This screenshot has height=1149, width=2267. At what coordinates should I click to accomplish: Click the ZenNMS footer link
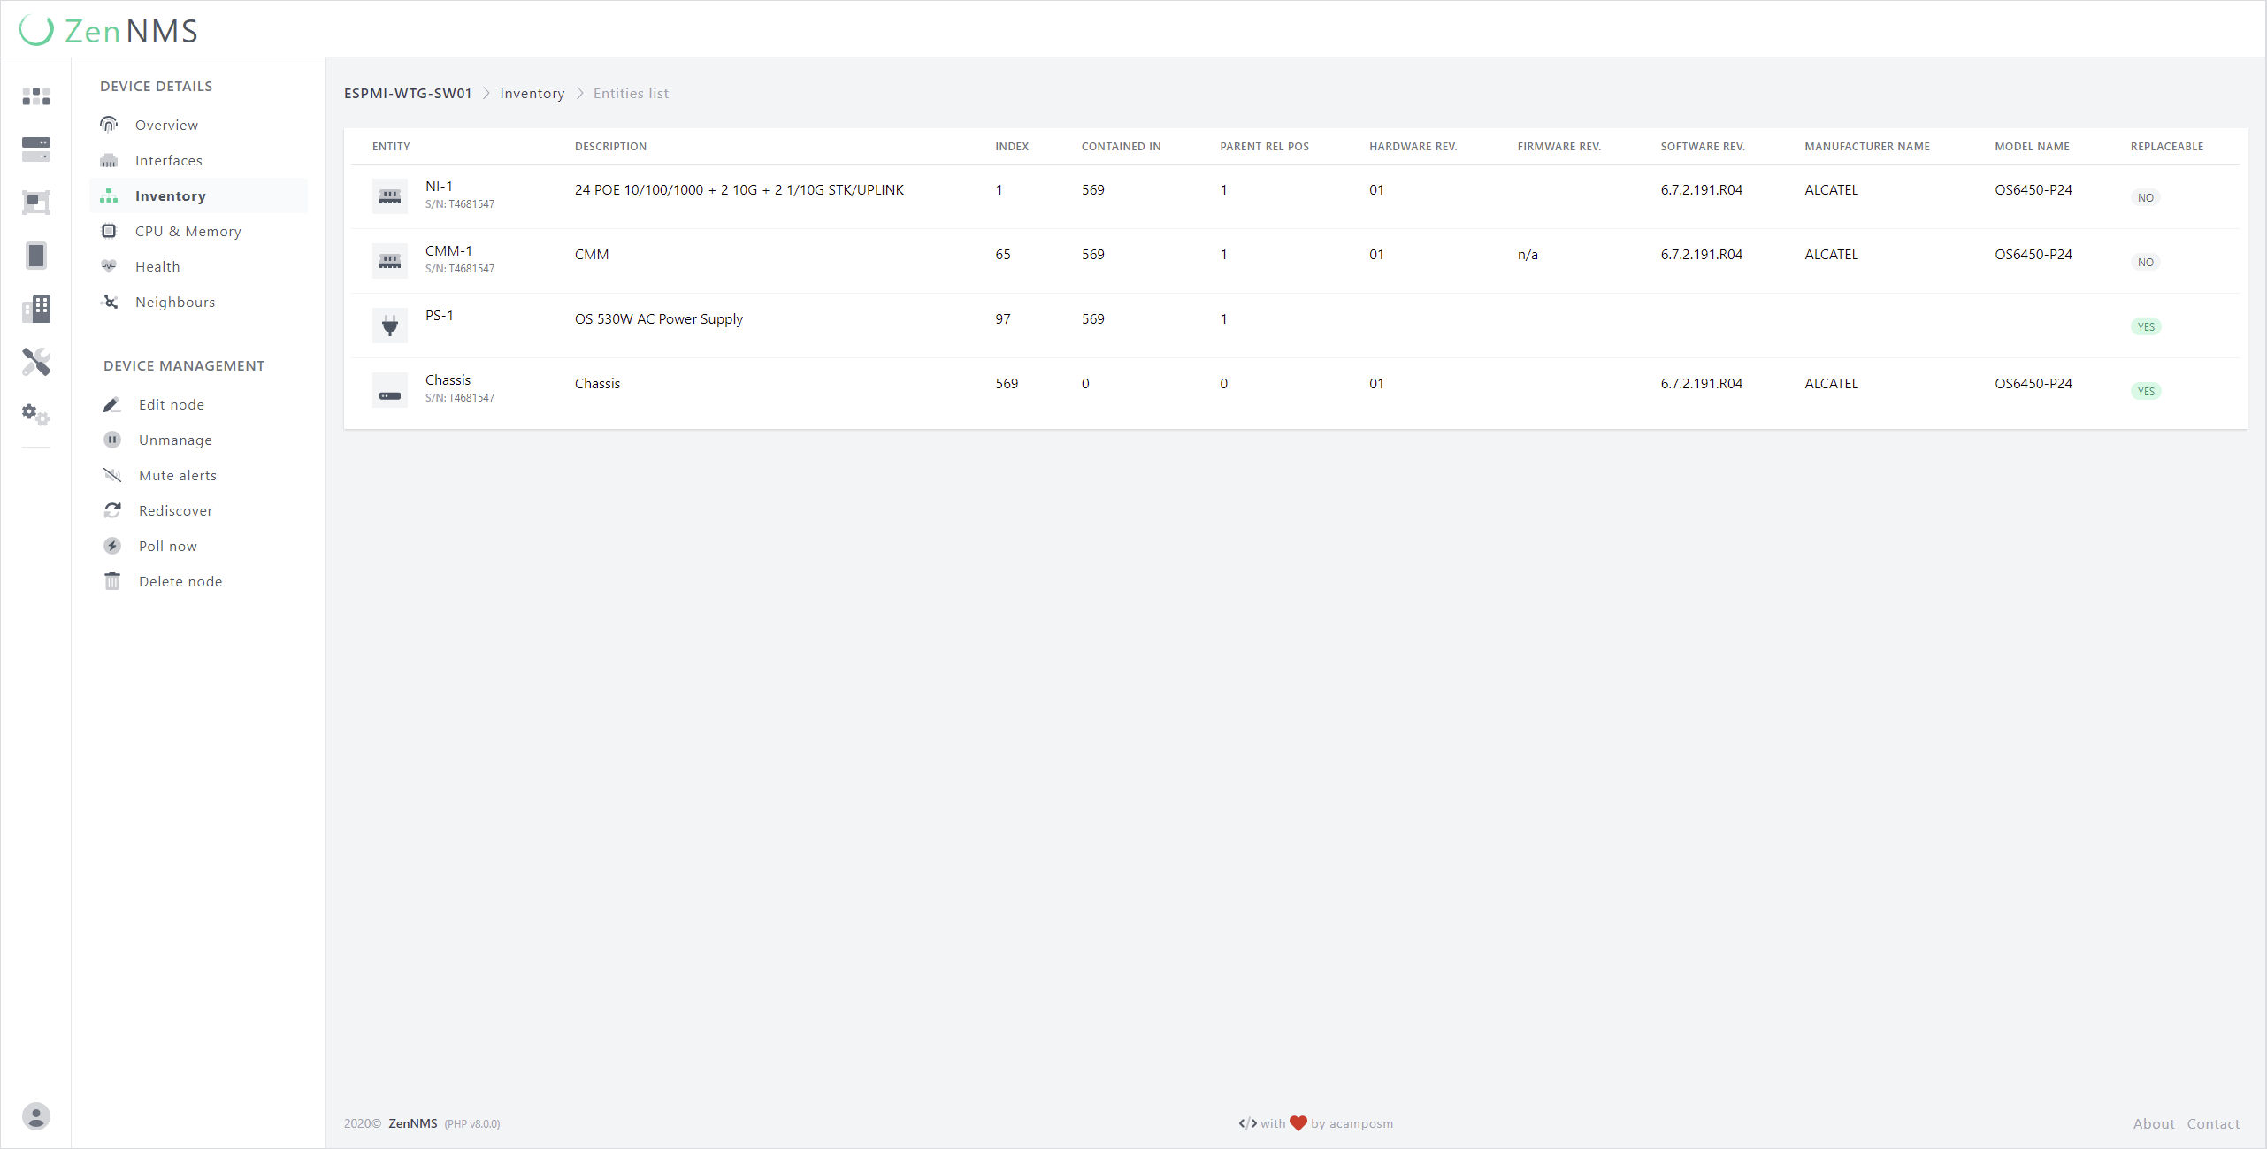point(413,1123)
